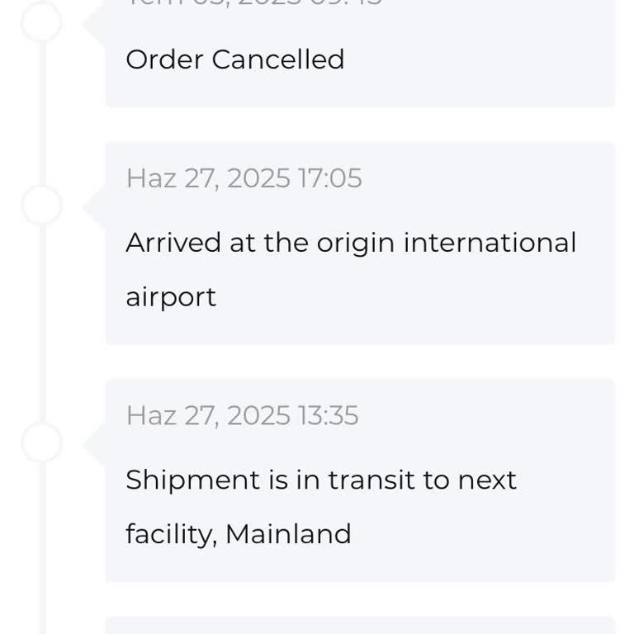Screen dimensions: 634x634
Task: Open the partially visible event card at bottom
Action: click(360, 626)
